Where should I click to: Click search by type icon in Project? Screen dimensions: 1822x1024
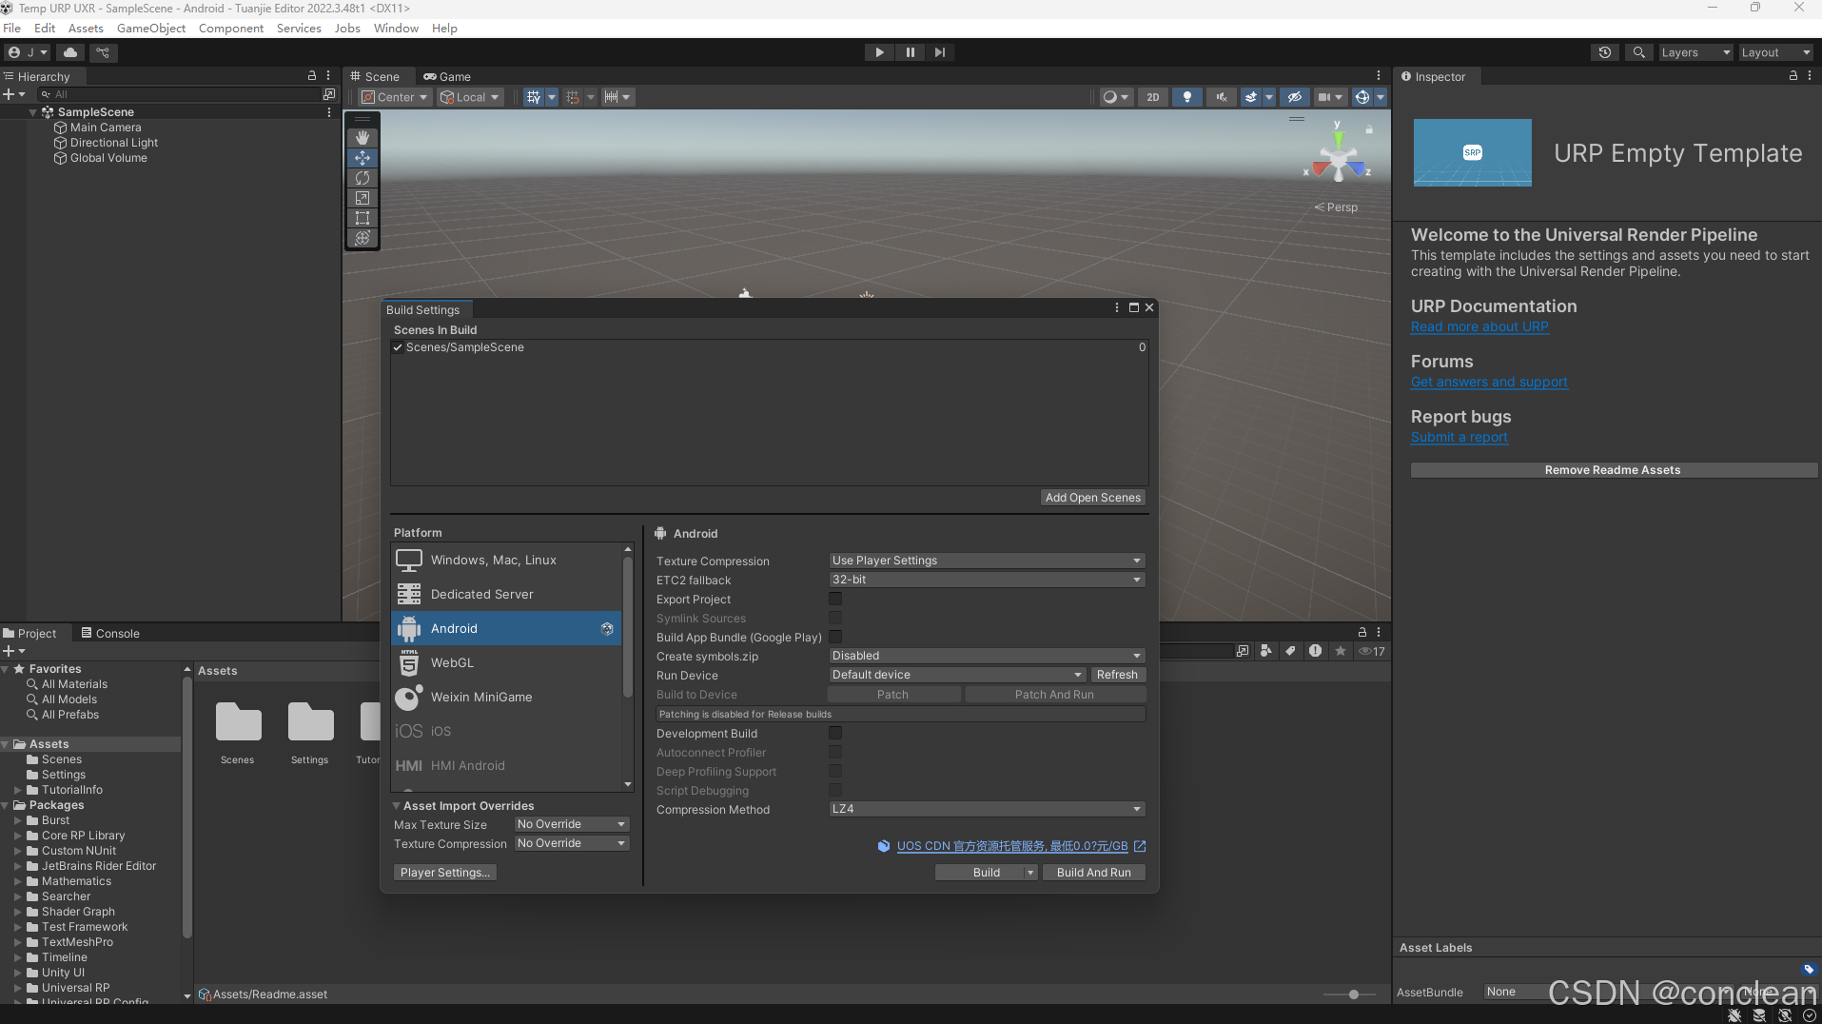click(1265, 651)
